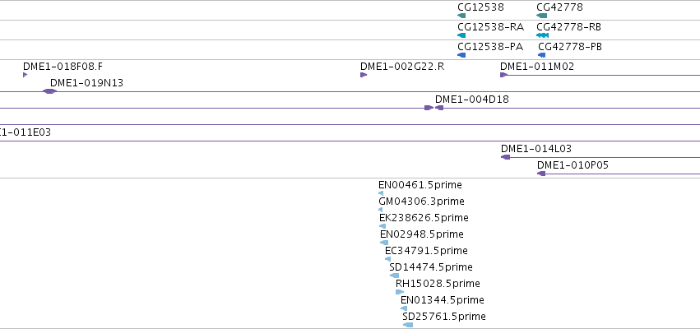700x329 pixels.
Task: Click the CG12538-RA transcript glyph
Action: [461, 35]
